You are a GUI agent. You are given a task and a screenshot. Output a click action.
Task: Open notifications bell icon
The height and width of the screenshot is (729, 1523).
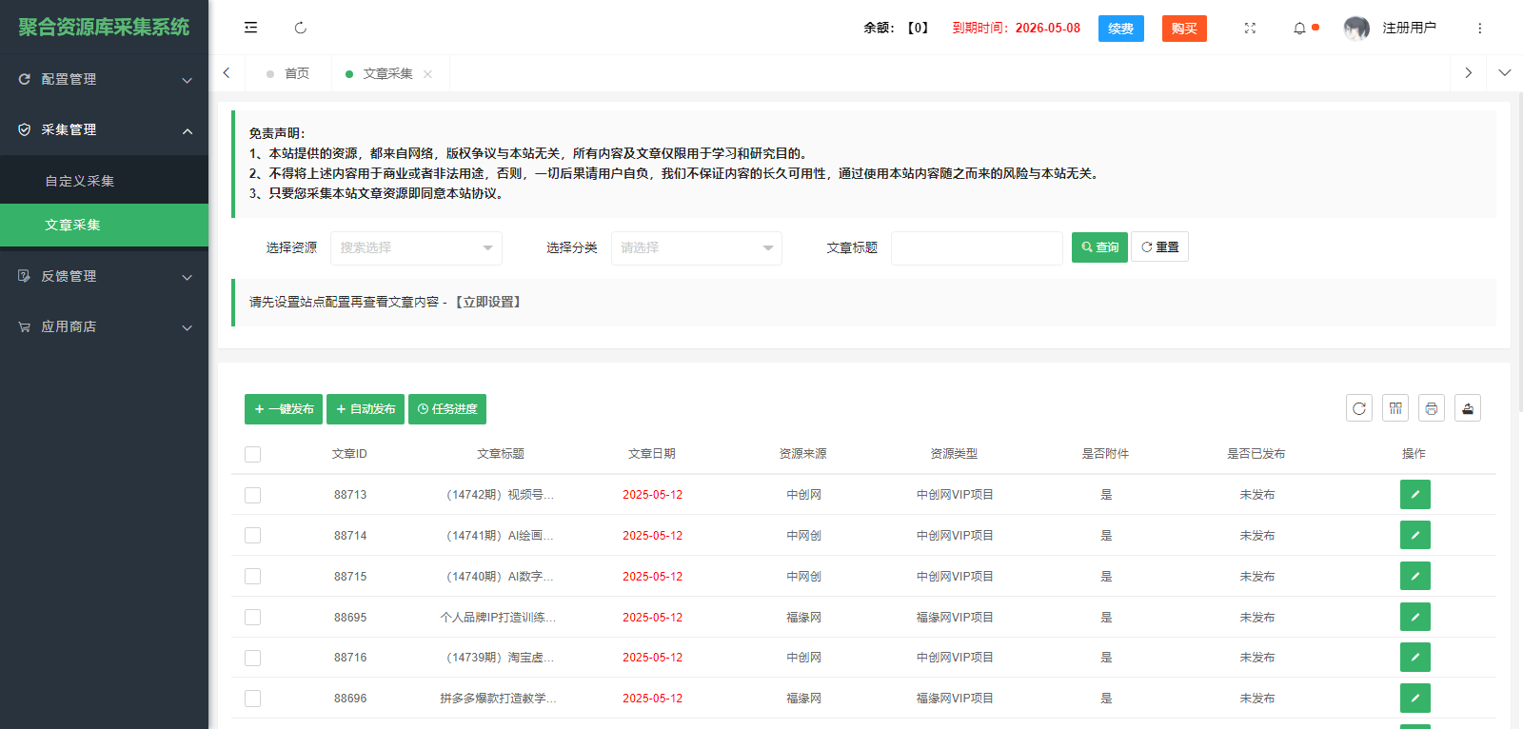point(1299,29)
